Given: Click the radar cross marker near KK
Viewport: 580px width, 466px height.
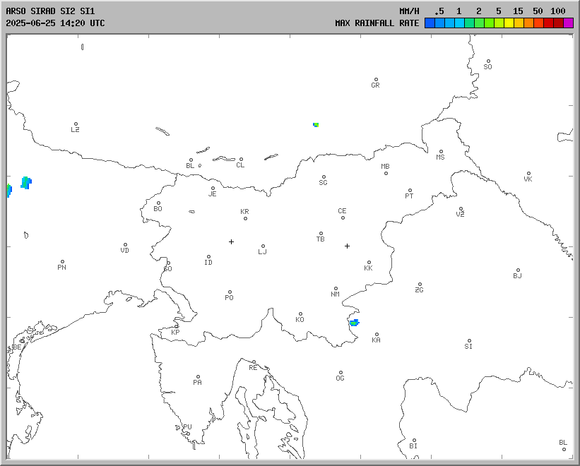Looking at the screenshot, I should pyautogui.click(x=347, y=246).
